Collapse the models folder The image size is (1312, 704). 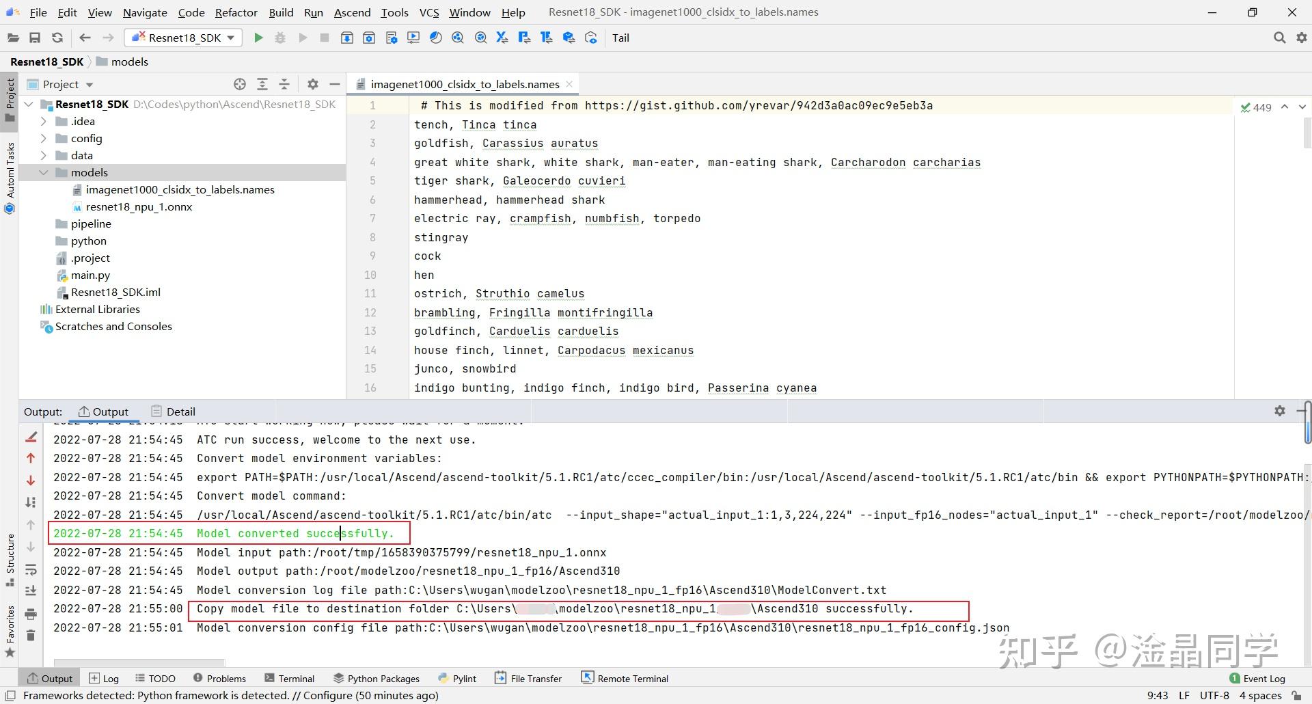(x=44, y=172)
